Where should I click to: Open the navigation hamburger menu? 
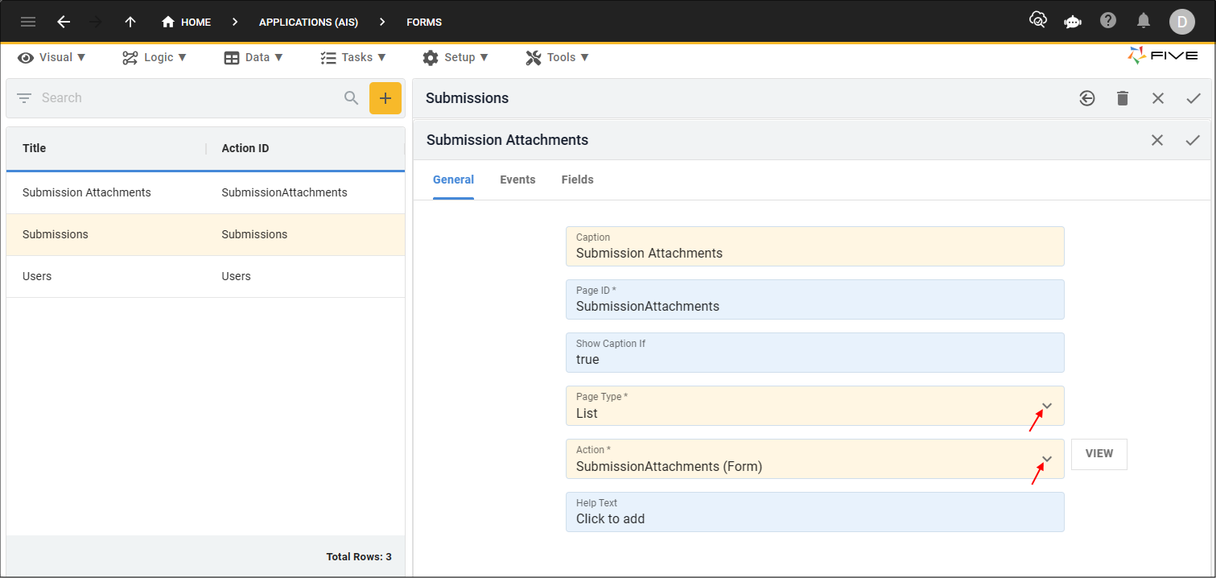coord(27,22)
